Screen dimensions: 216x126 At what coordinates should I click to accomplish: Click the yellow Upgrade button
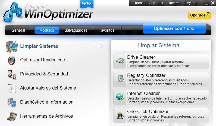point(199,15)
